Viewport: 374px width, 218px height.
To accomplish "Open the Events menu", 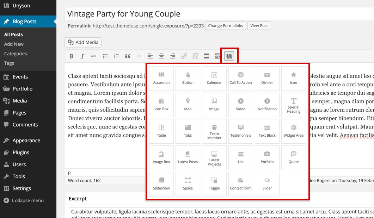I will pyautogui.click(x=28, y=77).
